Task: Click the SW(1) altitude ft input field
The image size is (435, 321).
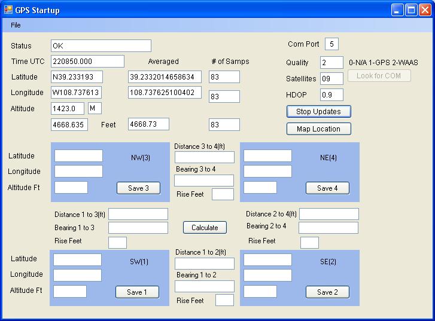Action: pos(70,291)
